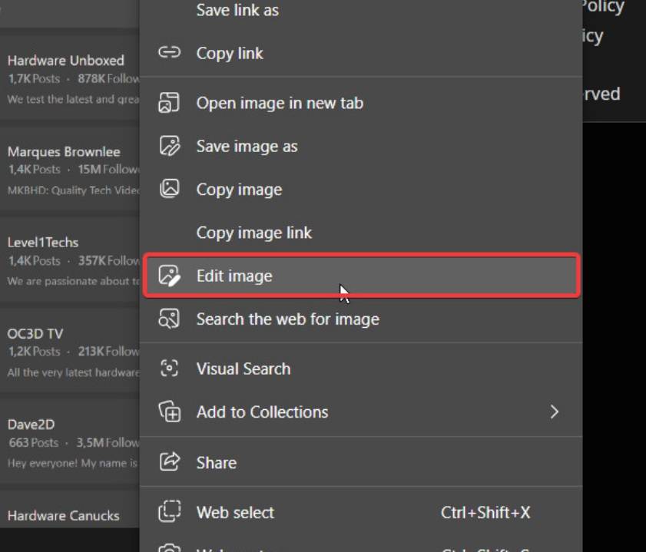Image resolution: width=646 pixels, height=552 pixels.
Task: Click the Open image in new tab icon
Action: tap(169, 103)
